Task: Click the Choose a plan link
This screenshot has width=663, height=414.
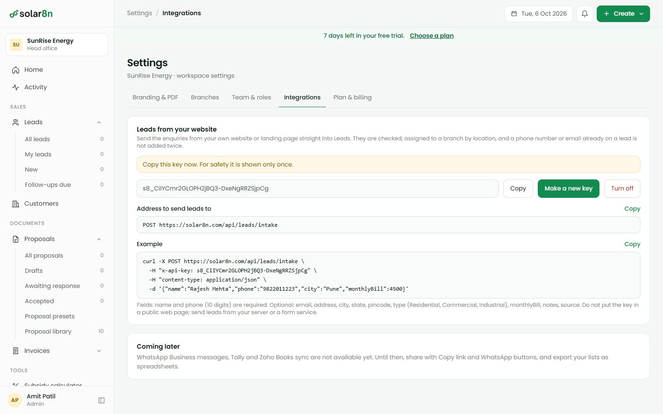Action: [x=432, y=36]
